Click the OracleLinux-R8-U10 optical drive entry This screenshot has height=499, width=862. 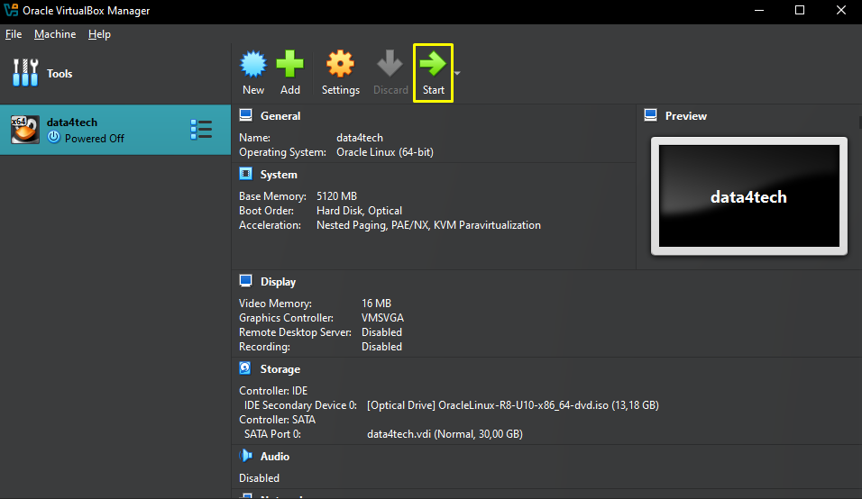coord(513,405)
